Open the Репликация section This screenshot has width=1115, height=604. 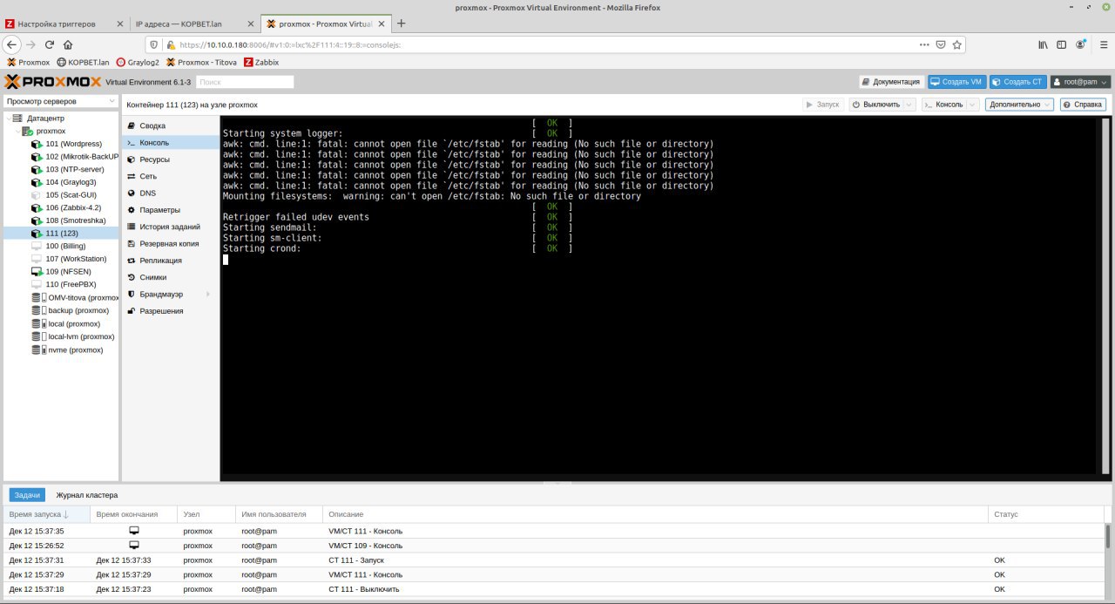click(160, 260)
